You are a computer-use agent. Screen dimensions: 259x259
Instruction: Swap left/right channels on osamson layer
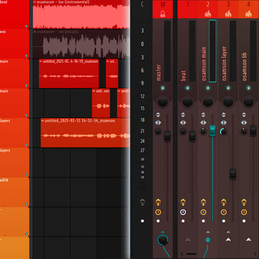click(224, 123)
